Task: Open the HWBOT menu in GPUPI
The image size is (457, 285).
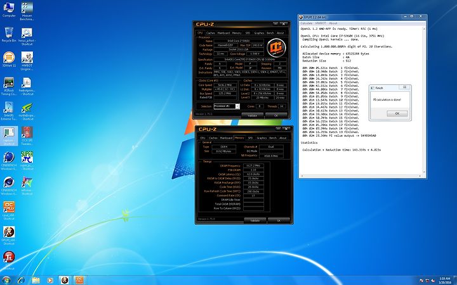Action: tap(321, 23)
